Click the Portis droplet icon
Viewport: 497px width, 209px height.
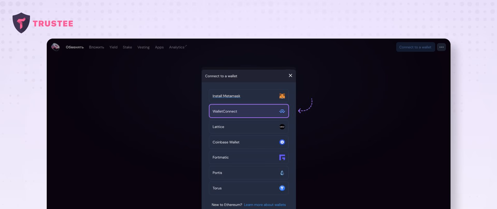pos(282,173)
